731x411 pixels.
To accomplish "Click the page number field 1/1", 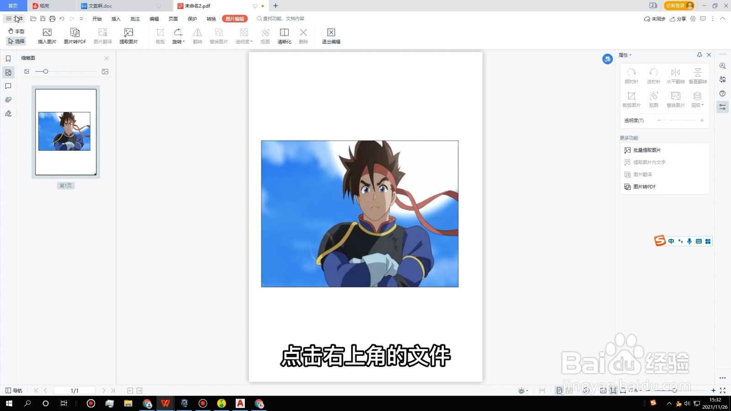I will (x=74, y=390).
